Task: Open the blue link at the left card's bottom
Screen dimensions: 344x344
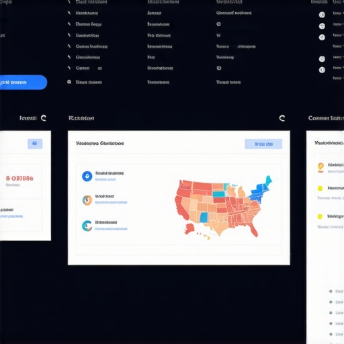Action: (11, 216)
